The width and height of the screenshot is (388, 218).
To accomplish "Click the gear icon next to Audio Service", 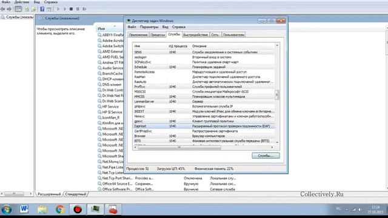I will (99, 68).
